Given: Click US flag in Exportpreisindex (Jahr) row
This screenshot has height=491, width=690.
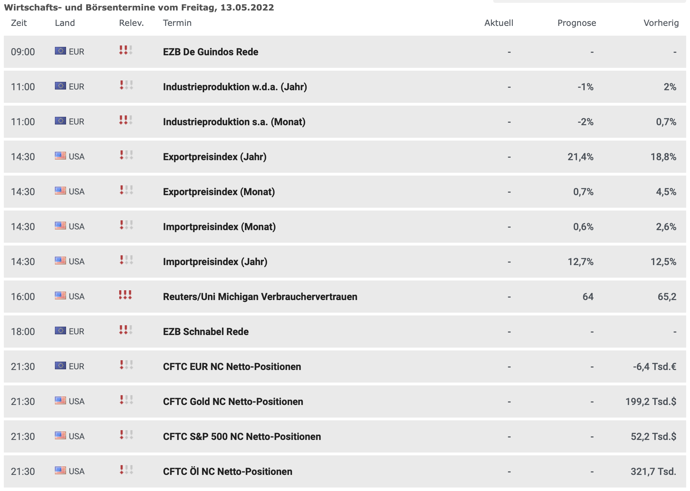Looking at the screenshot, I should point(60,156).
